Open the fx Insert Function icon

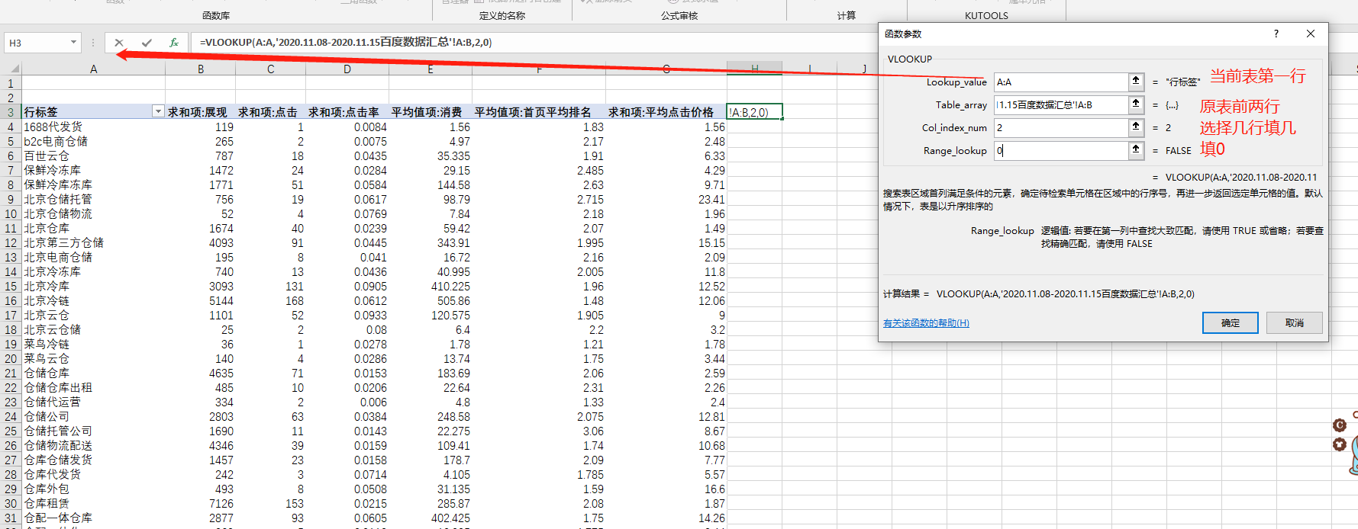[174, 43]
